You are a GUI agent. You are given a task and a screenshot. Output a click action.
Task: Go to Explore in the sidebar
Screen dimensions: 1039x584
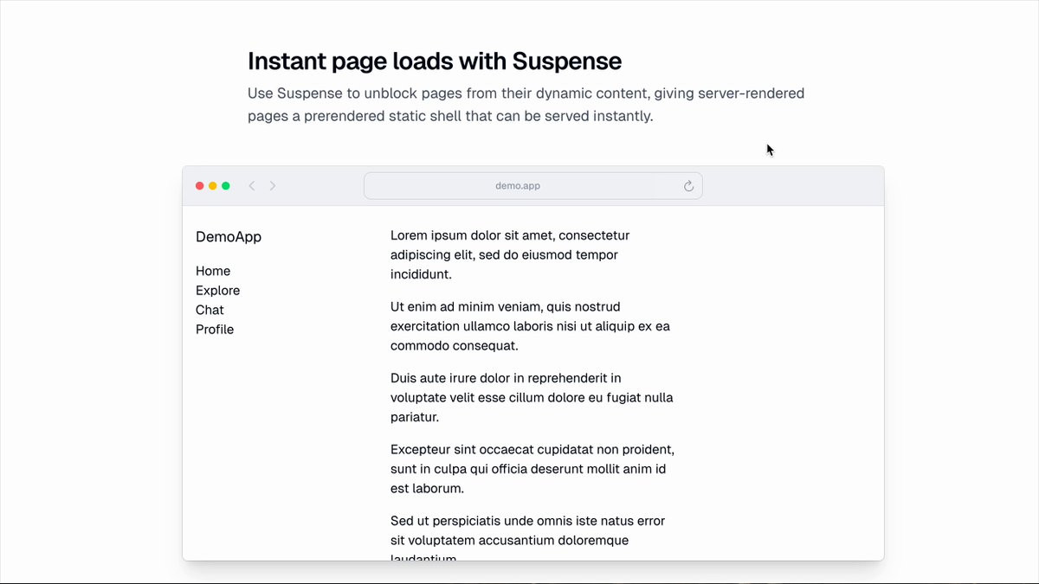tap(217, 291)
